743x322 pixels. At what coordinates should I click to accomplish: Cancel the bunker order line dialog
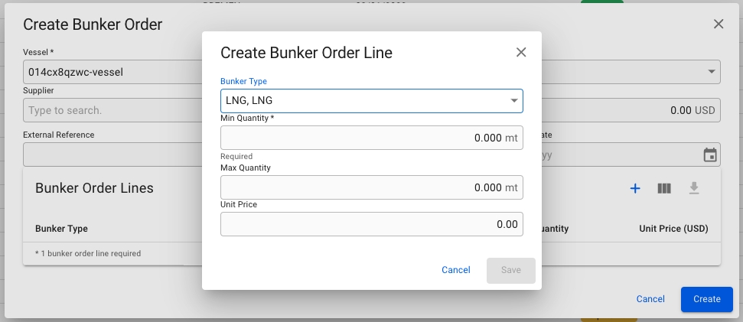coord(456,270)
